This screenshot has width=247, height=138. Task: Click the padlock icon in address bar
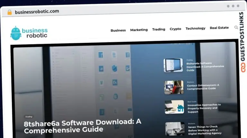point(10,12)
